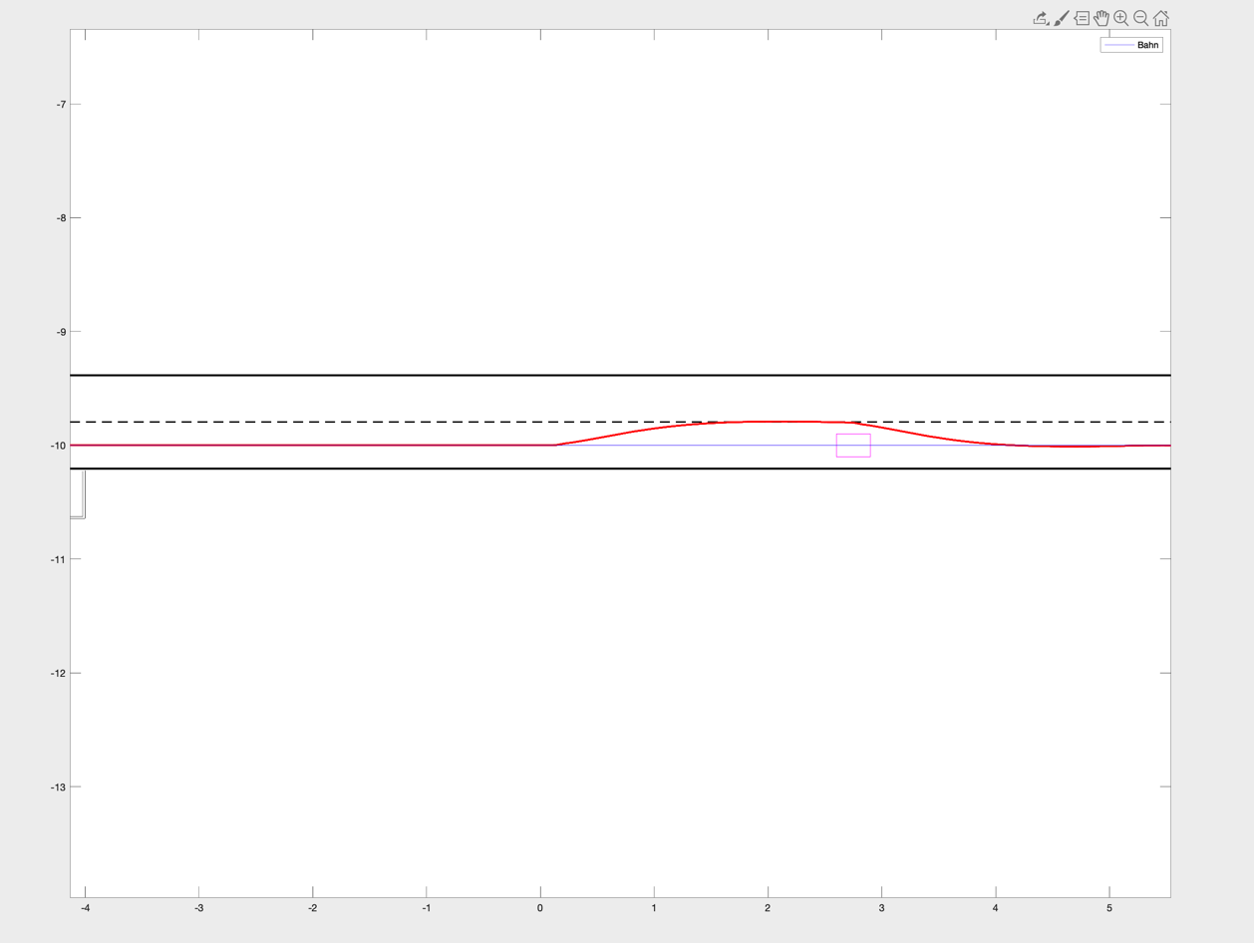The width and height of the screenshot is (1254, 943).
Task: Select the upper solid black line
Action: 399,375
